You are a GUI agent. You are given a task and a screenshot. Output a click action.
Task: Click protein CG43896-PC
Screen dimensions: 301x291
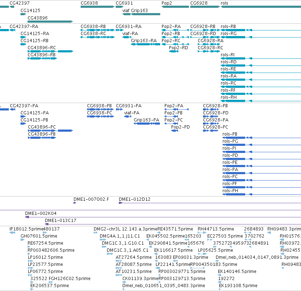point(50,131)
